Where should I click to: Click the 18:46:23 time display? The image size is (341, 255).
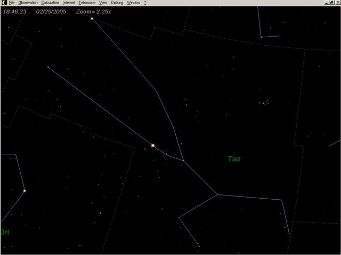pyautogui.click(x=14, y=11)
